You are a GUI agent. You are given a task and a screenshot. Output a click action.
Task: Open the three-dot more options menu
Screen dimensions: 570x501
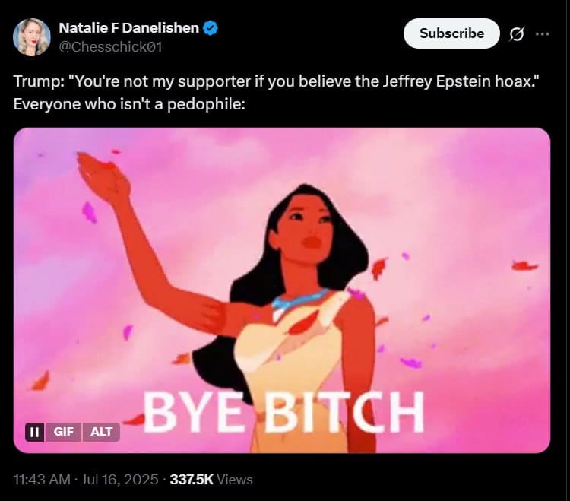pyautogui.click(x=543, y=33)
